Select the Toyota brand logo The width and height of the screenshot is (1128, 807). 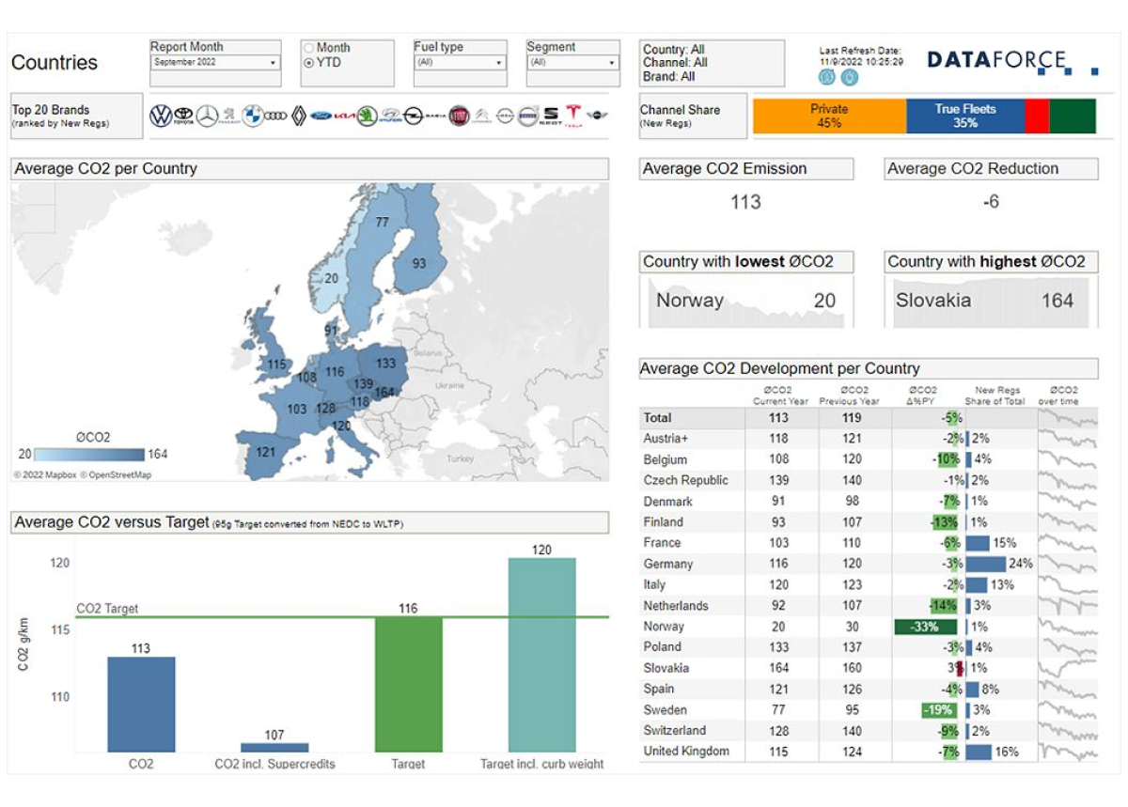pos(183,116)
